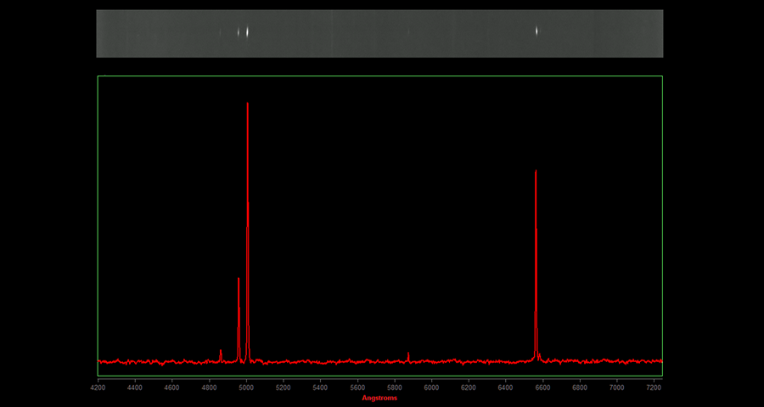The image size is (764, 407).
Task: Click the tallest emission peak near 5007
Action: (x=248, y=105)
